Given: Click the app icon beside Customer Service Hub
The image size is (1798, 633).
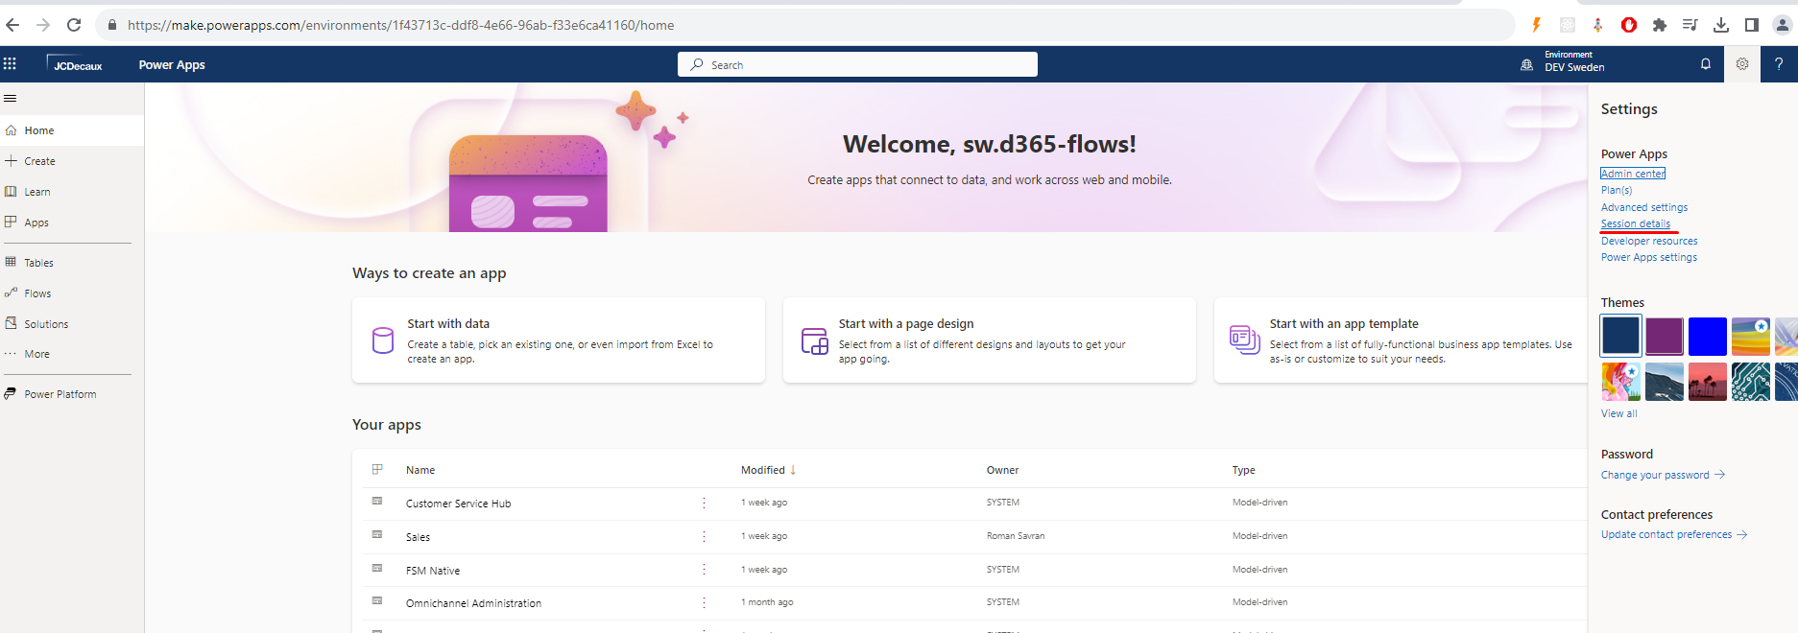Looking at the screenshot, I should pyautogui.click(x=377, y=502).
